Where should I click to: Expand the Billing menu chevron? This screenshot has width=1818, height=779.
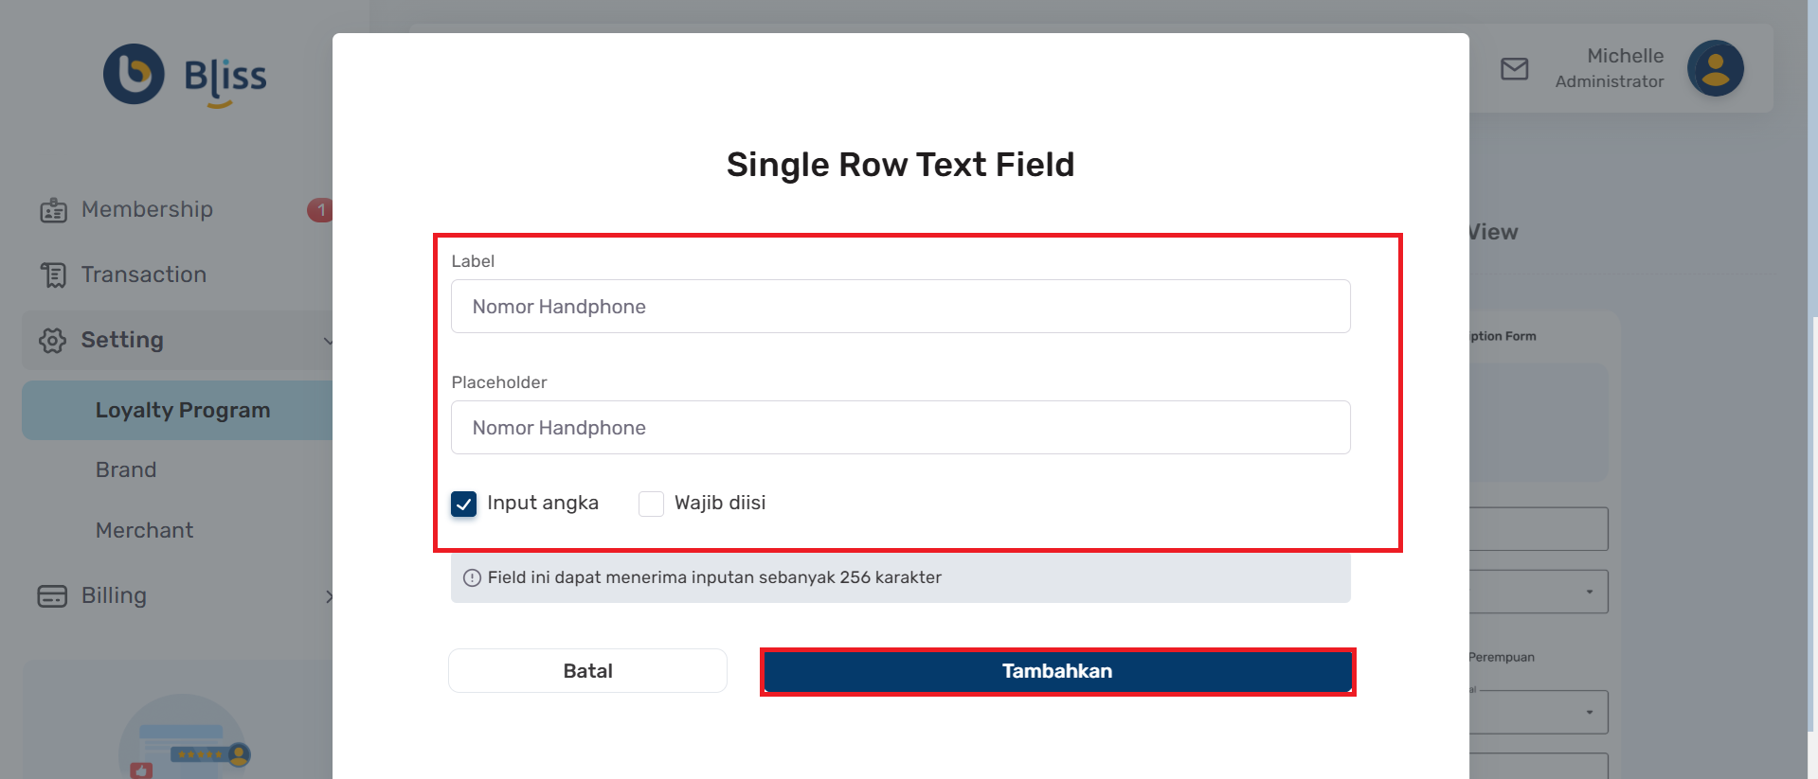coord(328,596)
